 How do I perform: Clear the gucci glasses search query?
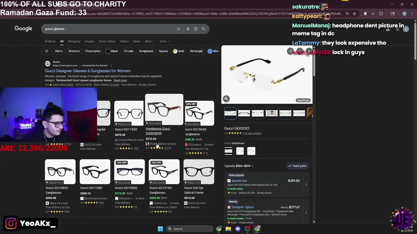click(178, 29)
